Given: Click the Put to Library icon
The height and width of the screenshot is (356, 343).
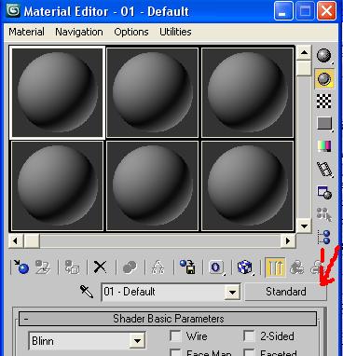Looking at the screenshot, I should point(187,267).
